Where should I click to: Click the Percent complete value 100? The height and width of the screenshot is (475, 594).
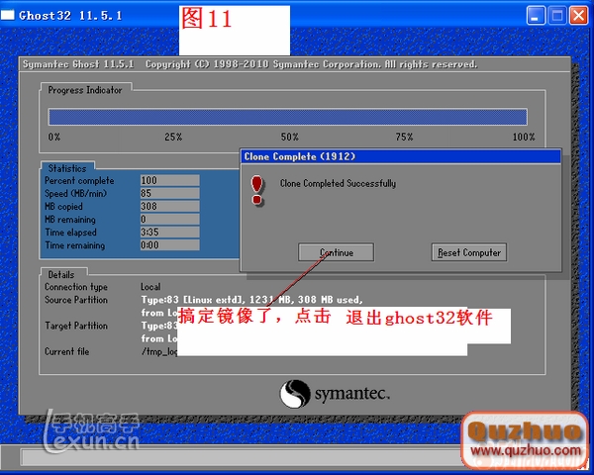(x=169, y=180)
